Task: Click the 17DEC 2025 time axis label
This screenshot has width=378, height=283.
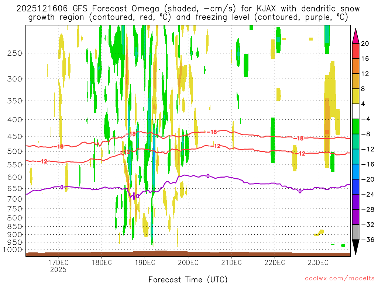Action: (58, 266)
